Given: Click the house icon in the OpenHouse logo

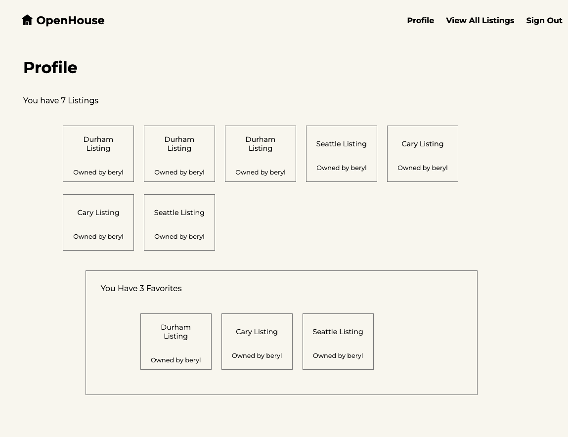Looking at the screenshot, I should (x=27, y=20).
